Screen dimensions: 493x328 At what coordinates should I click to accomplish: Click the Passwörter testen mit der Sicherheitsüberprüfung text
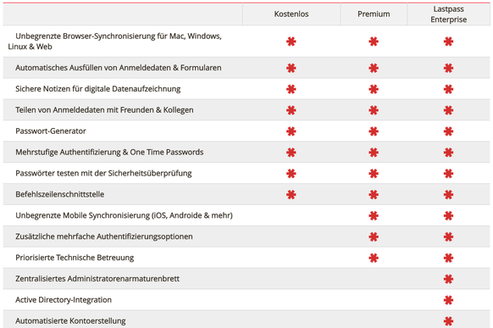[x=103, y=173]
